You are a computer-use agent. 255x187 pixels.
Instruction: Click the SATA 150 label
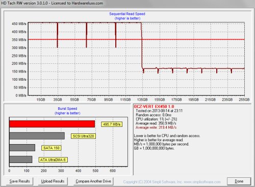[52, 148]
